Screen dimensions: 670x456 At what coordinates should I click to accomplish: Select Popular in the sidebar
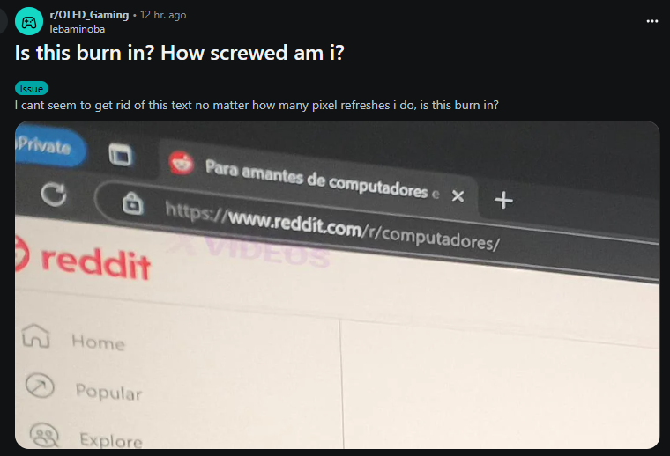point(108,391)
